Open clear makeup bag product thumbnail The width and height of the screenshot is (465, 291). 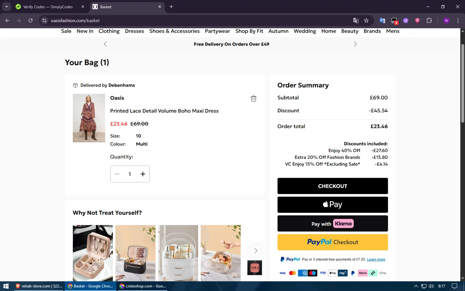221,253
